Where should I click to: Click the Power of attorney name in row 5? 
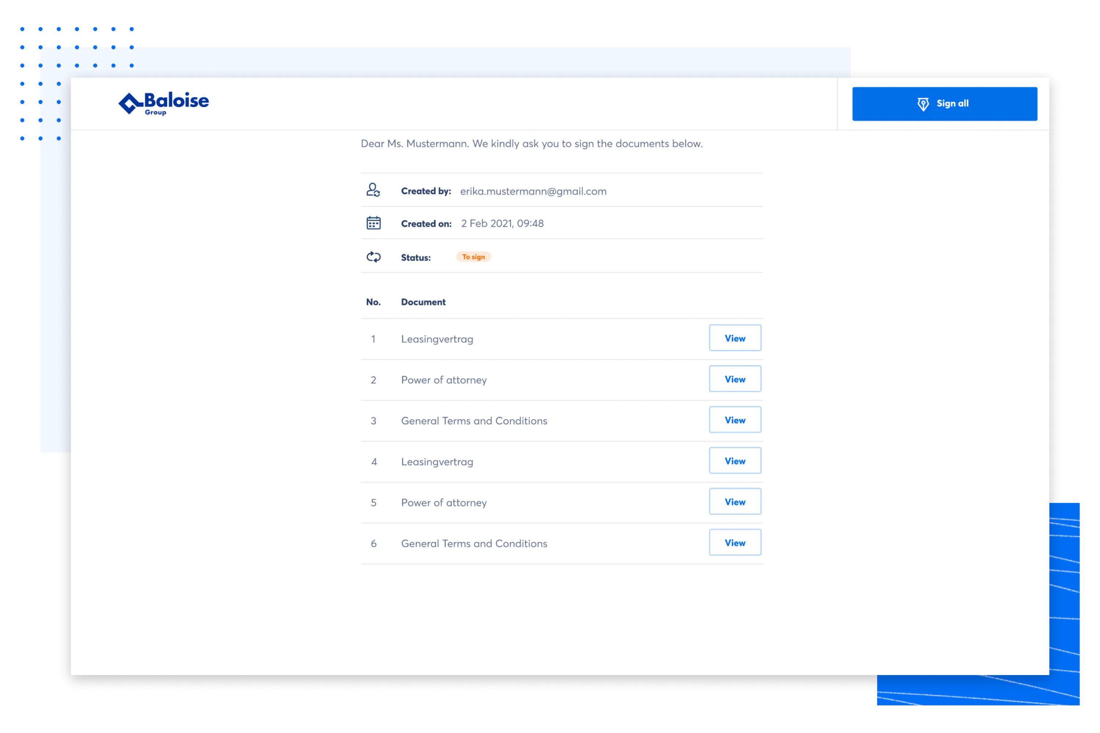[x=444, y=502]
